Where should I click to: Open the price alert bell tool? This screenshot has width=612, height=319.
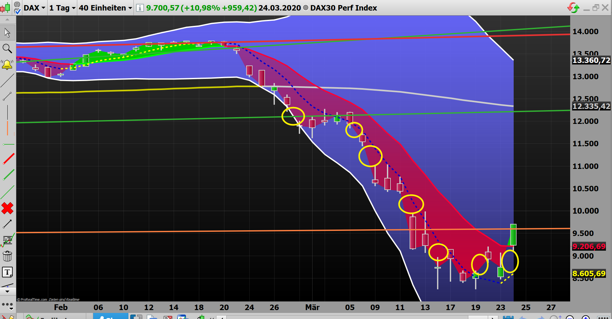(7, 65)
